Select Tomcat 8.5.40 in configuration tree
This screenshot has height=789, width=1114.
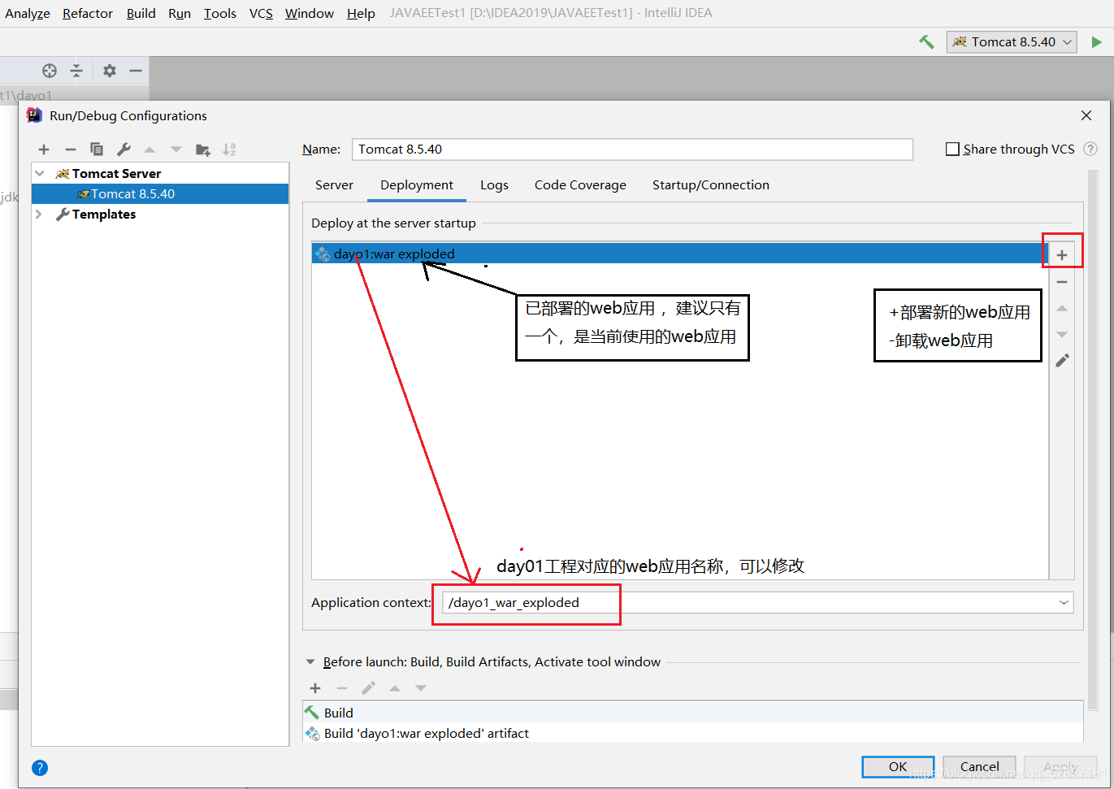point(160,194)
